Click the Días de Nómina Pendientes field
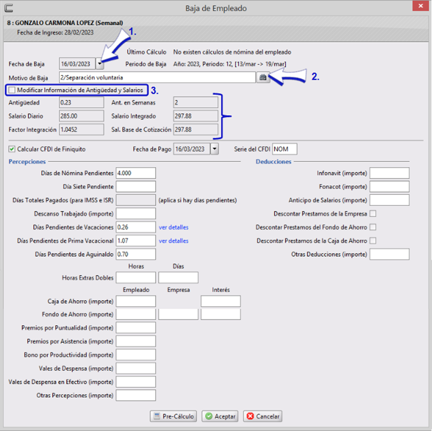 click(136, 173)
